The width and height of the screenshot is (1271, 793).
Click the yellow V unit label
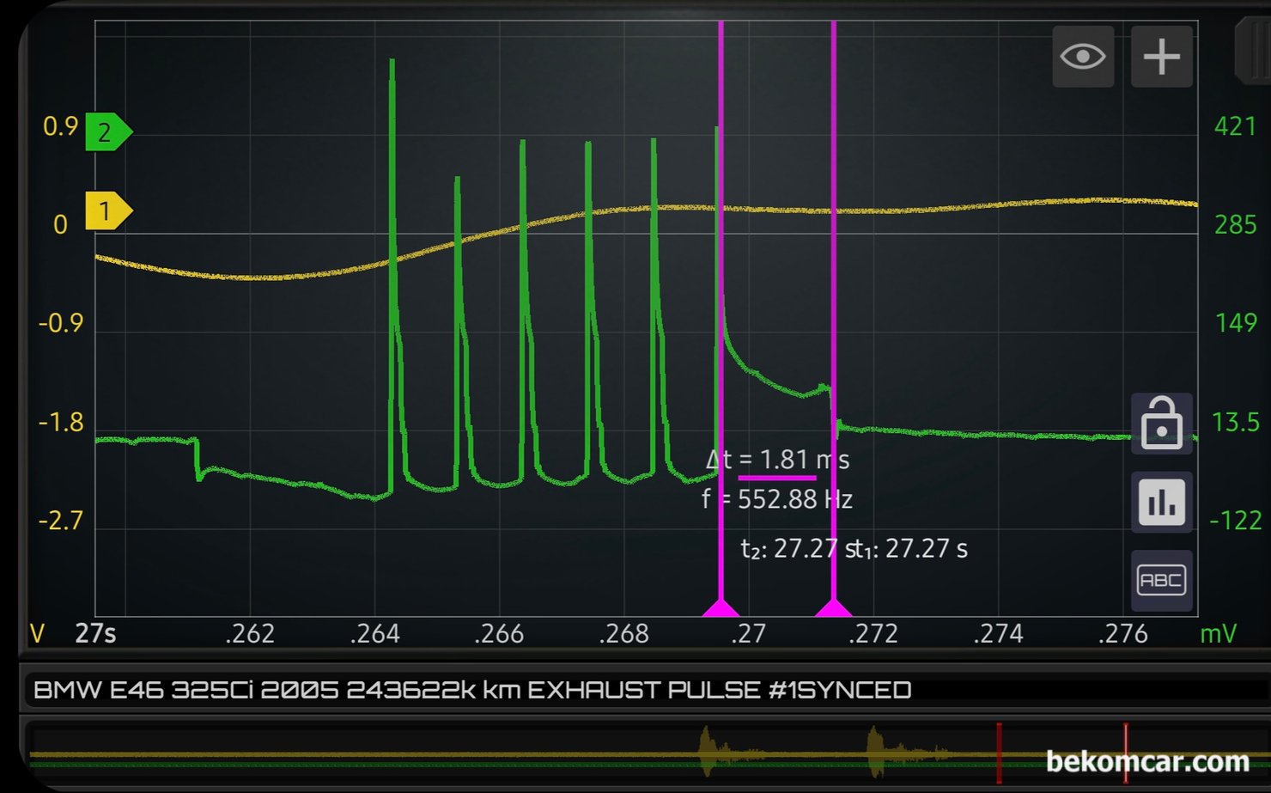(37, 634)
